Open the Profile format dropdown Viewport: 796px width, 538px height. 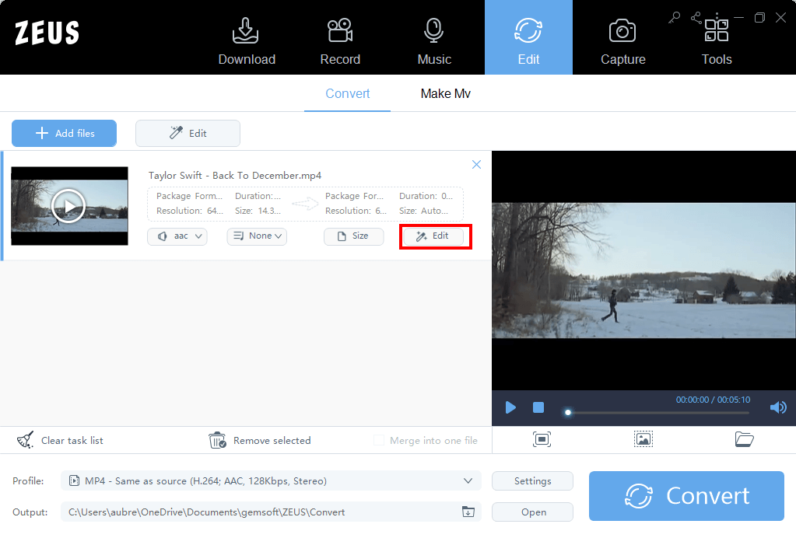pyautogui.click(x=271, y=480)
